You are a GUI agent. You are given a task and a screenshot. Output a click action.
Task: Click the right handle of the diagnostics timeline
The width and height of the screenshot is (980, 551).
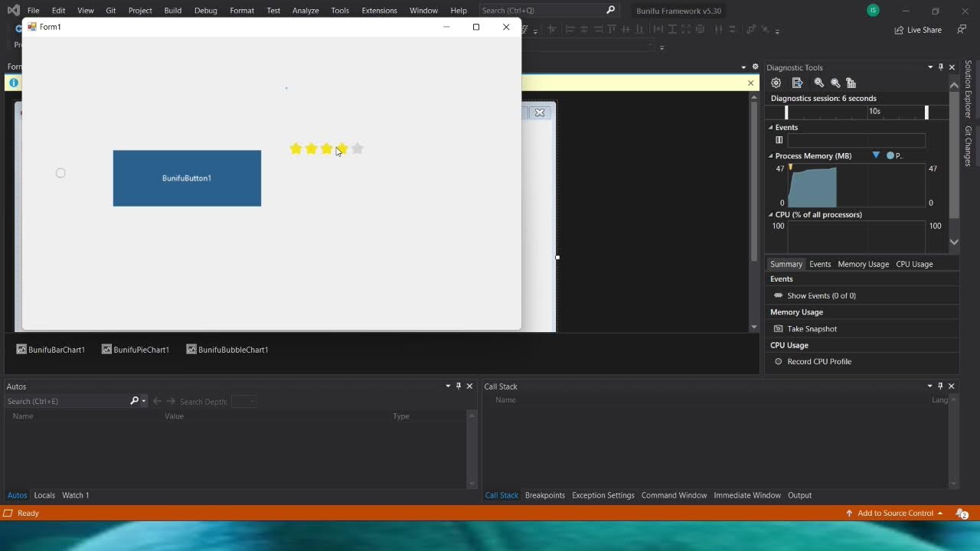(926, 112)
